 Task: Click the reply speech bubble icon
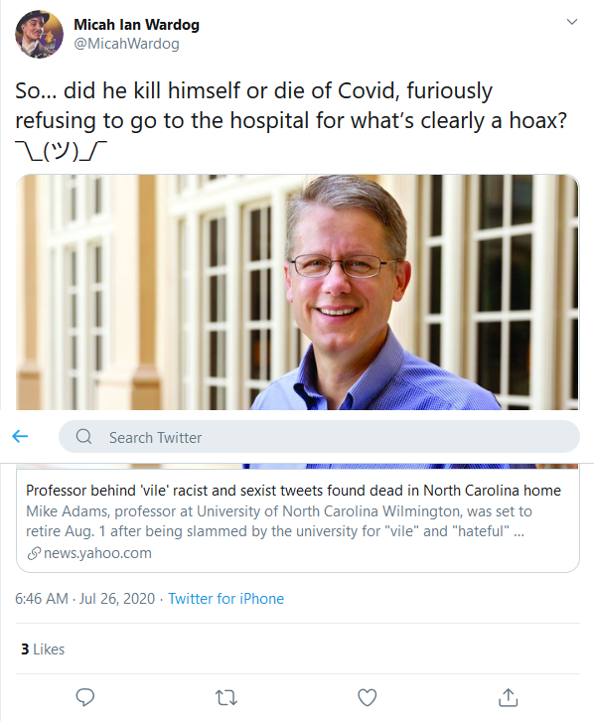(x=85, y=697)
